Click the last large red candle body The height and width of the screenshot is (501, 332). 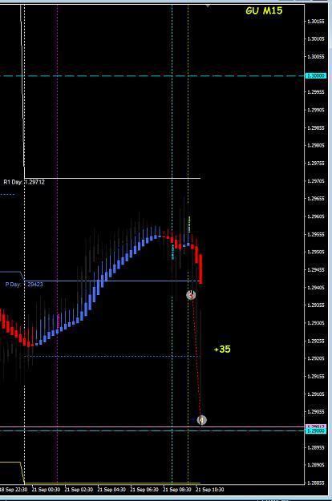click(x=200, y=269)
